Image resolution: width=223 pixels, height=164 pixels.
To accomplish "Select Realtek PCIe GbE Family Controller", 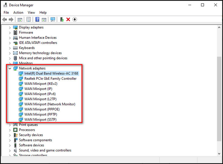I will click(x=50, y=78).
